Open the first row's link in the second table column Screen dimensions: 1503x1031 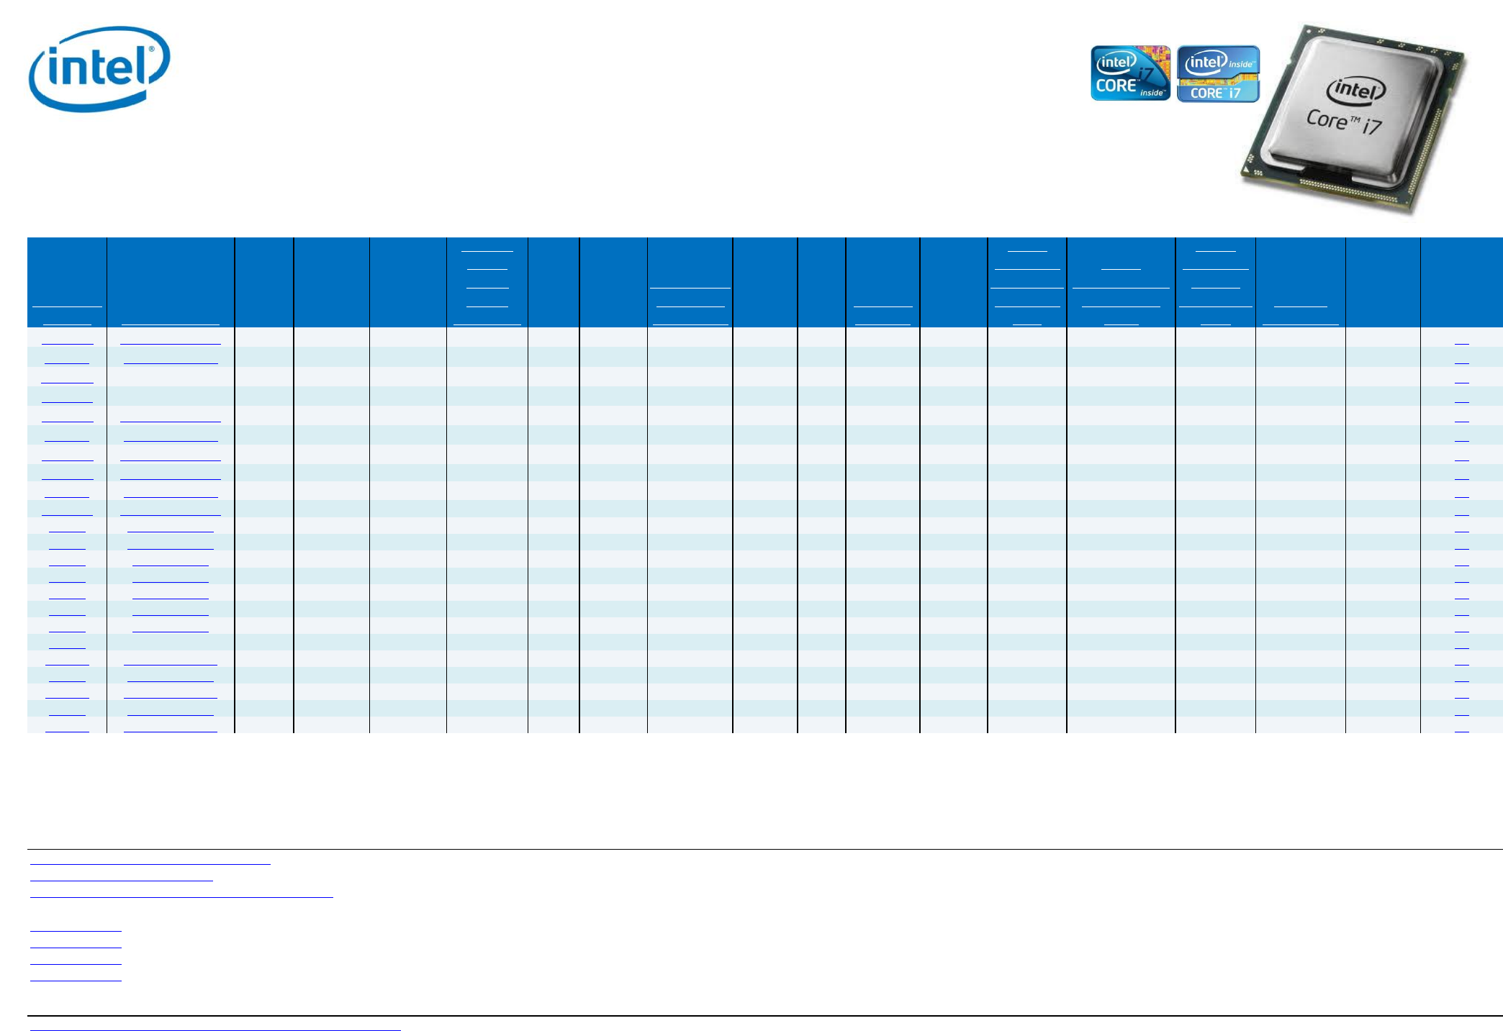click(x=170, y=341)
